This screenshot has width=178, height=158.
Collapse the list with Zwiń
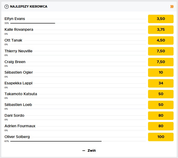[89, 151]
